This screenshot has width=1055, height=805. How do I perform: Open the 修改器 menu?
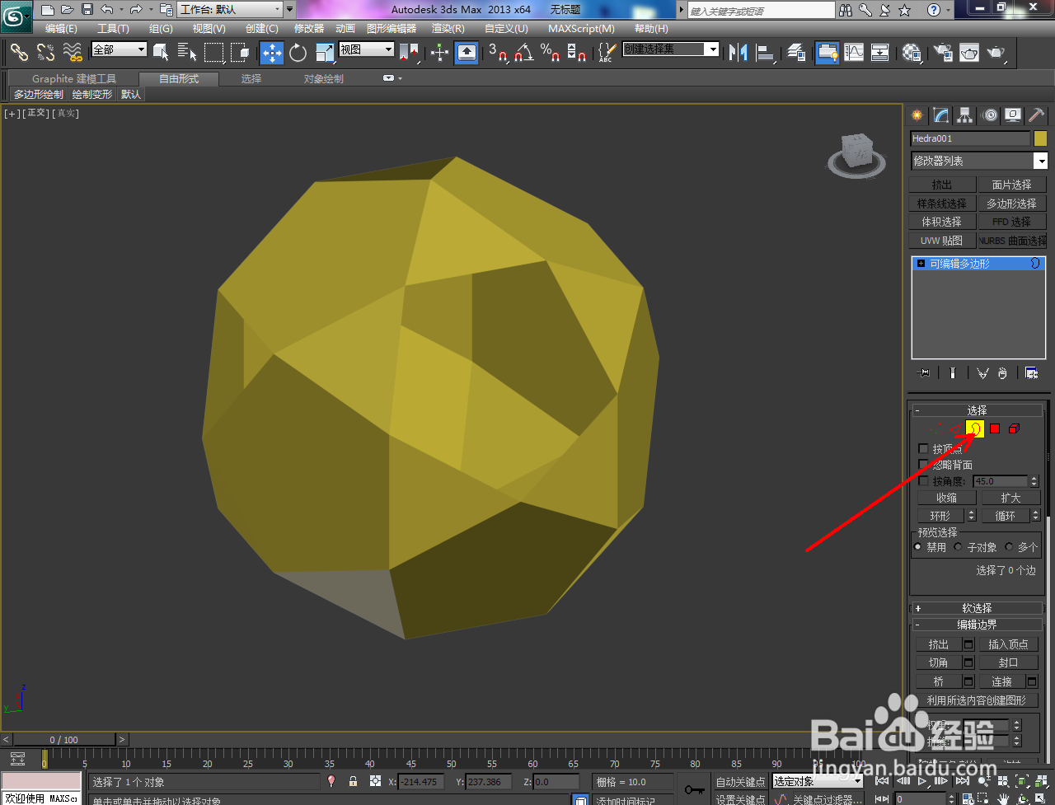(x=309, y=29)
